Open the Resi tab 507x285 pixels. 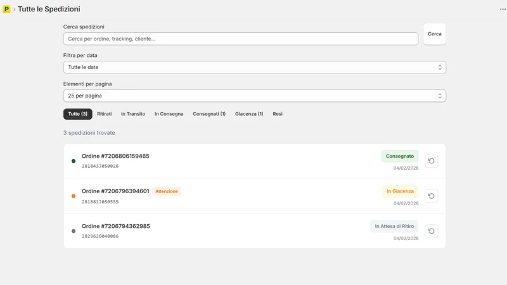coord(278,114)
